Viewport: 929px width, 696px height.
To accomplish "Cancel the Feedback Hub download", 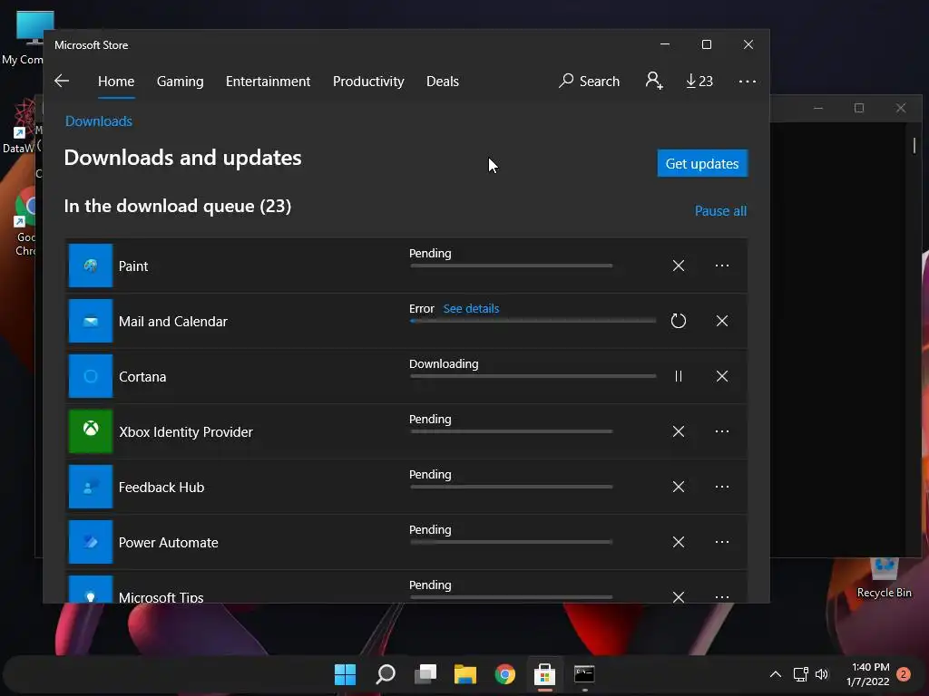I will click(x=679, y=487).
